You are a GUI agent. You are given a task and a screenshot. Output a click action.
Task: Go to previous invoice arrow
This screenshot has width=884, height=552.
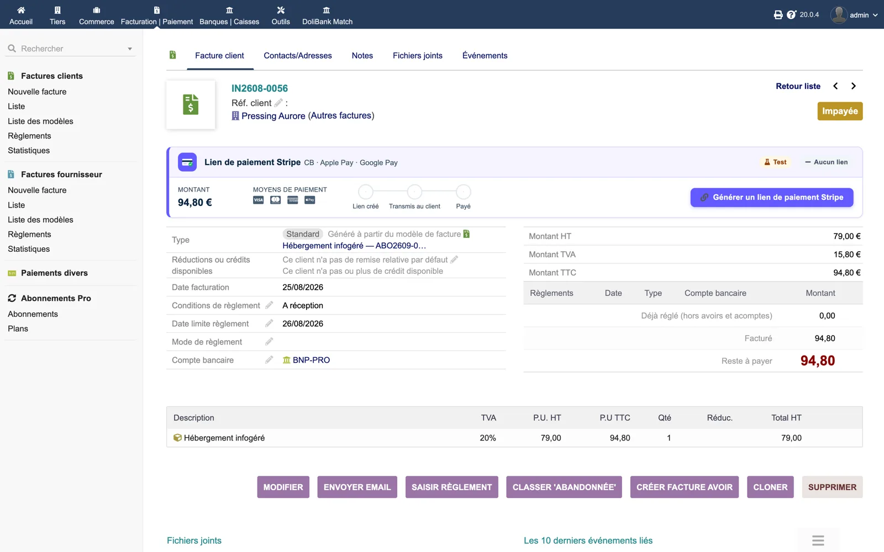835,86
